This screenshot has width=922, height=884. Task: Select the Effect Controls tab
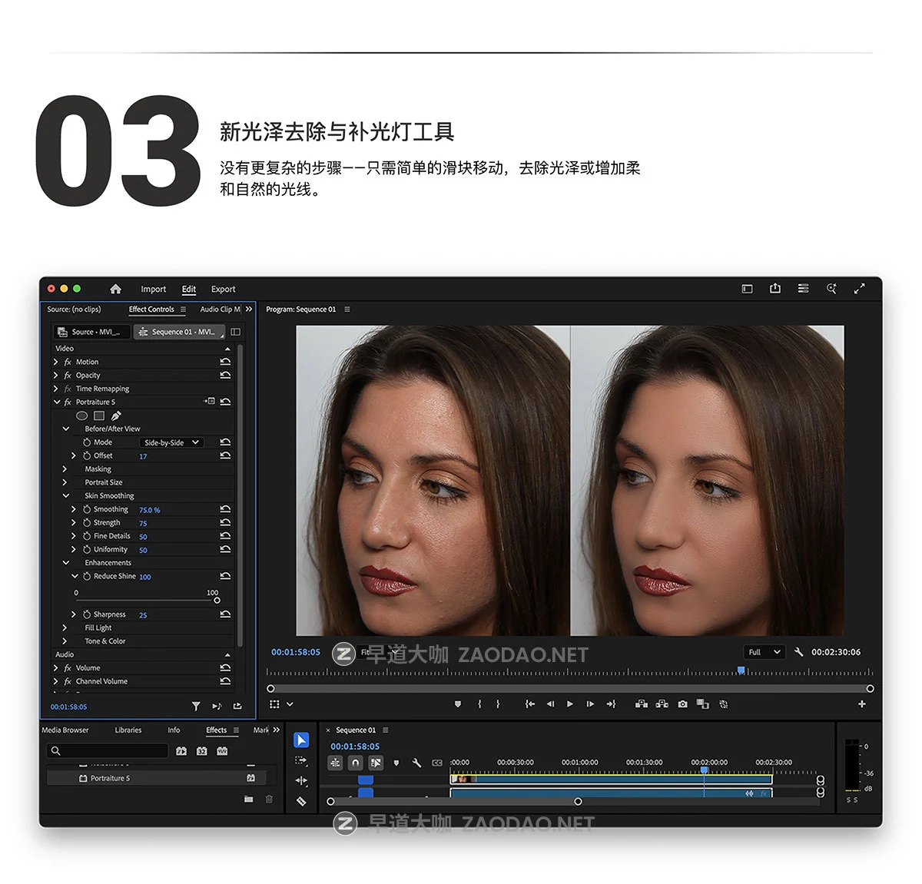tap(151, 310)
